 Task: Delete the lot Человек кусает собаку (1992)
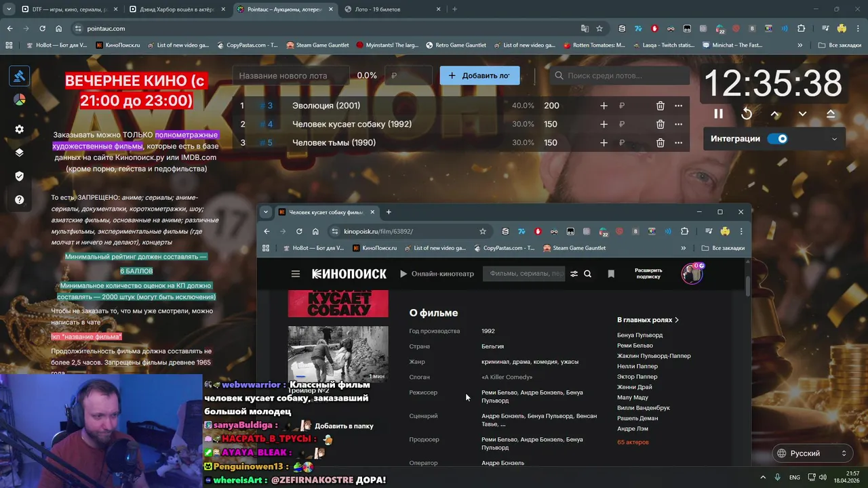[x=660, y=124]
